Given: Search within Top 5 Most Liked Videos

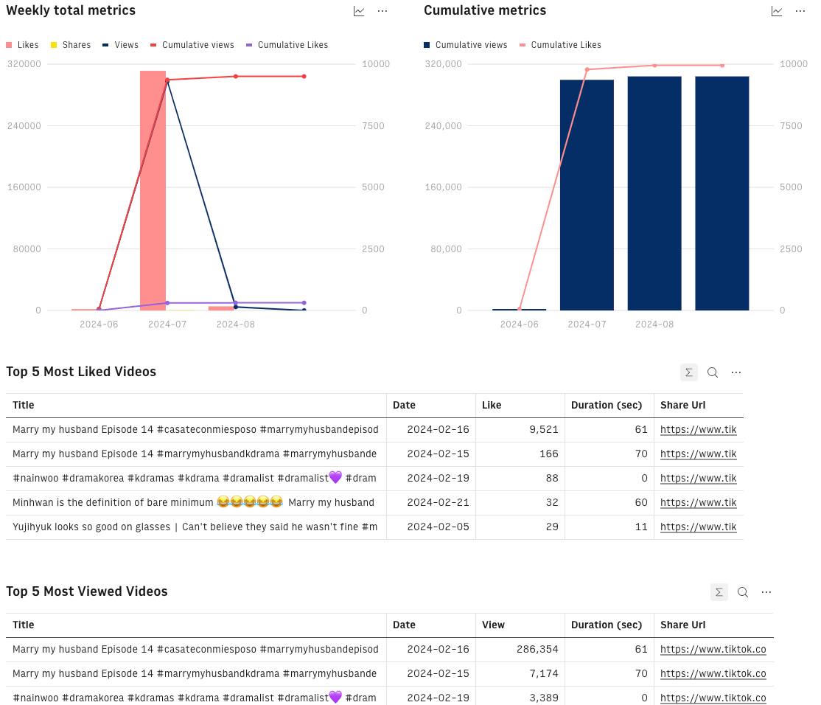Looking at the screenshot, I should click(x=713, y=372).
